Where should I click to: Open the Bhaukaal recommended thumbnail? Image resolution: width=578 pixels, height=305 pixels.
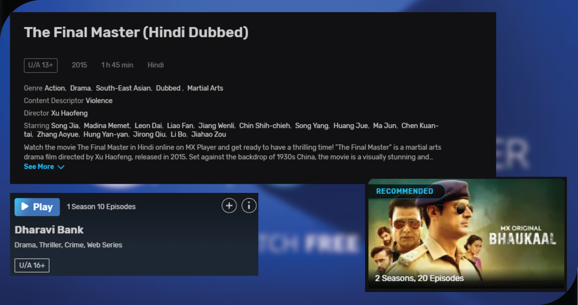tap(466, 234)
